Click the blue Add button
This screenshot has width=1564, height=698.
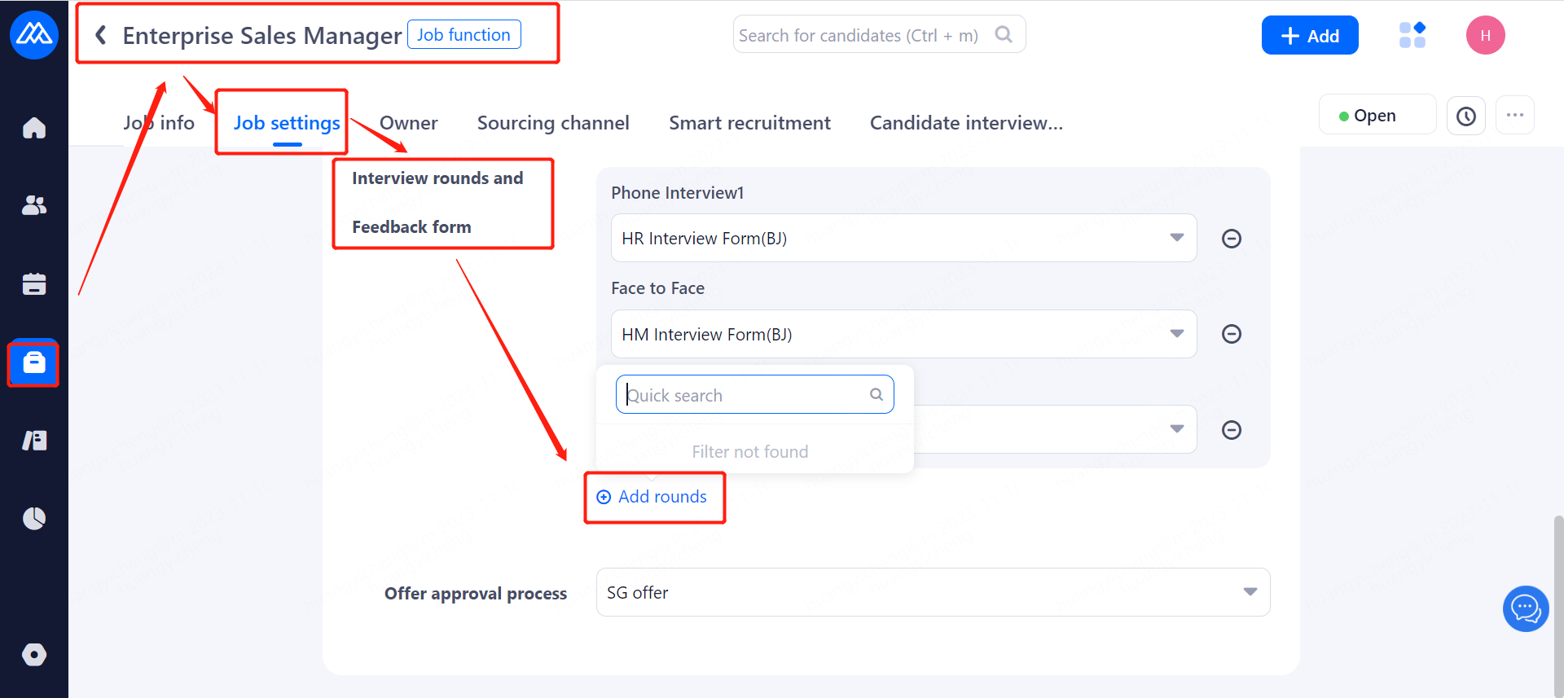(1310, 36)
